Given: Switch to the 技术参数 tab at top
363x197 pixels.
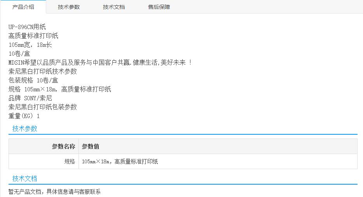Looking at the screenshot, I should [69, 7].
